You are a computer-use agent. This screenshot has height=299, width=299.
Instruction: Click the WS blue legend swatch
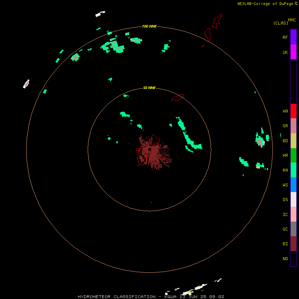click(293, 185)
